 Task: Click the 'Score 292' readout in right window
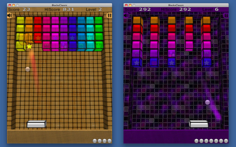pos(138,9)
